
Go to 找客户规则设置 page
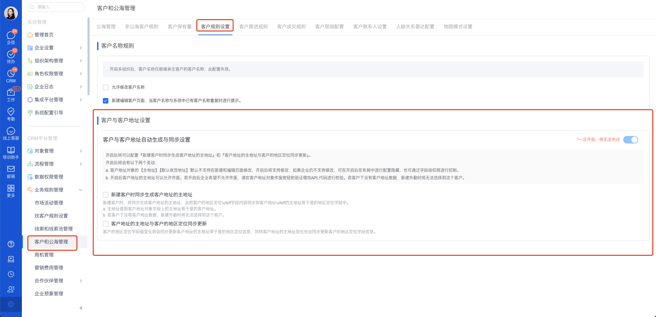coord(51,216)
